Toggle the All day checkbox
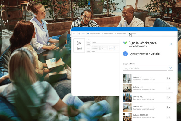Screen dimensions: 181x121 (109, 47)
